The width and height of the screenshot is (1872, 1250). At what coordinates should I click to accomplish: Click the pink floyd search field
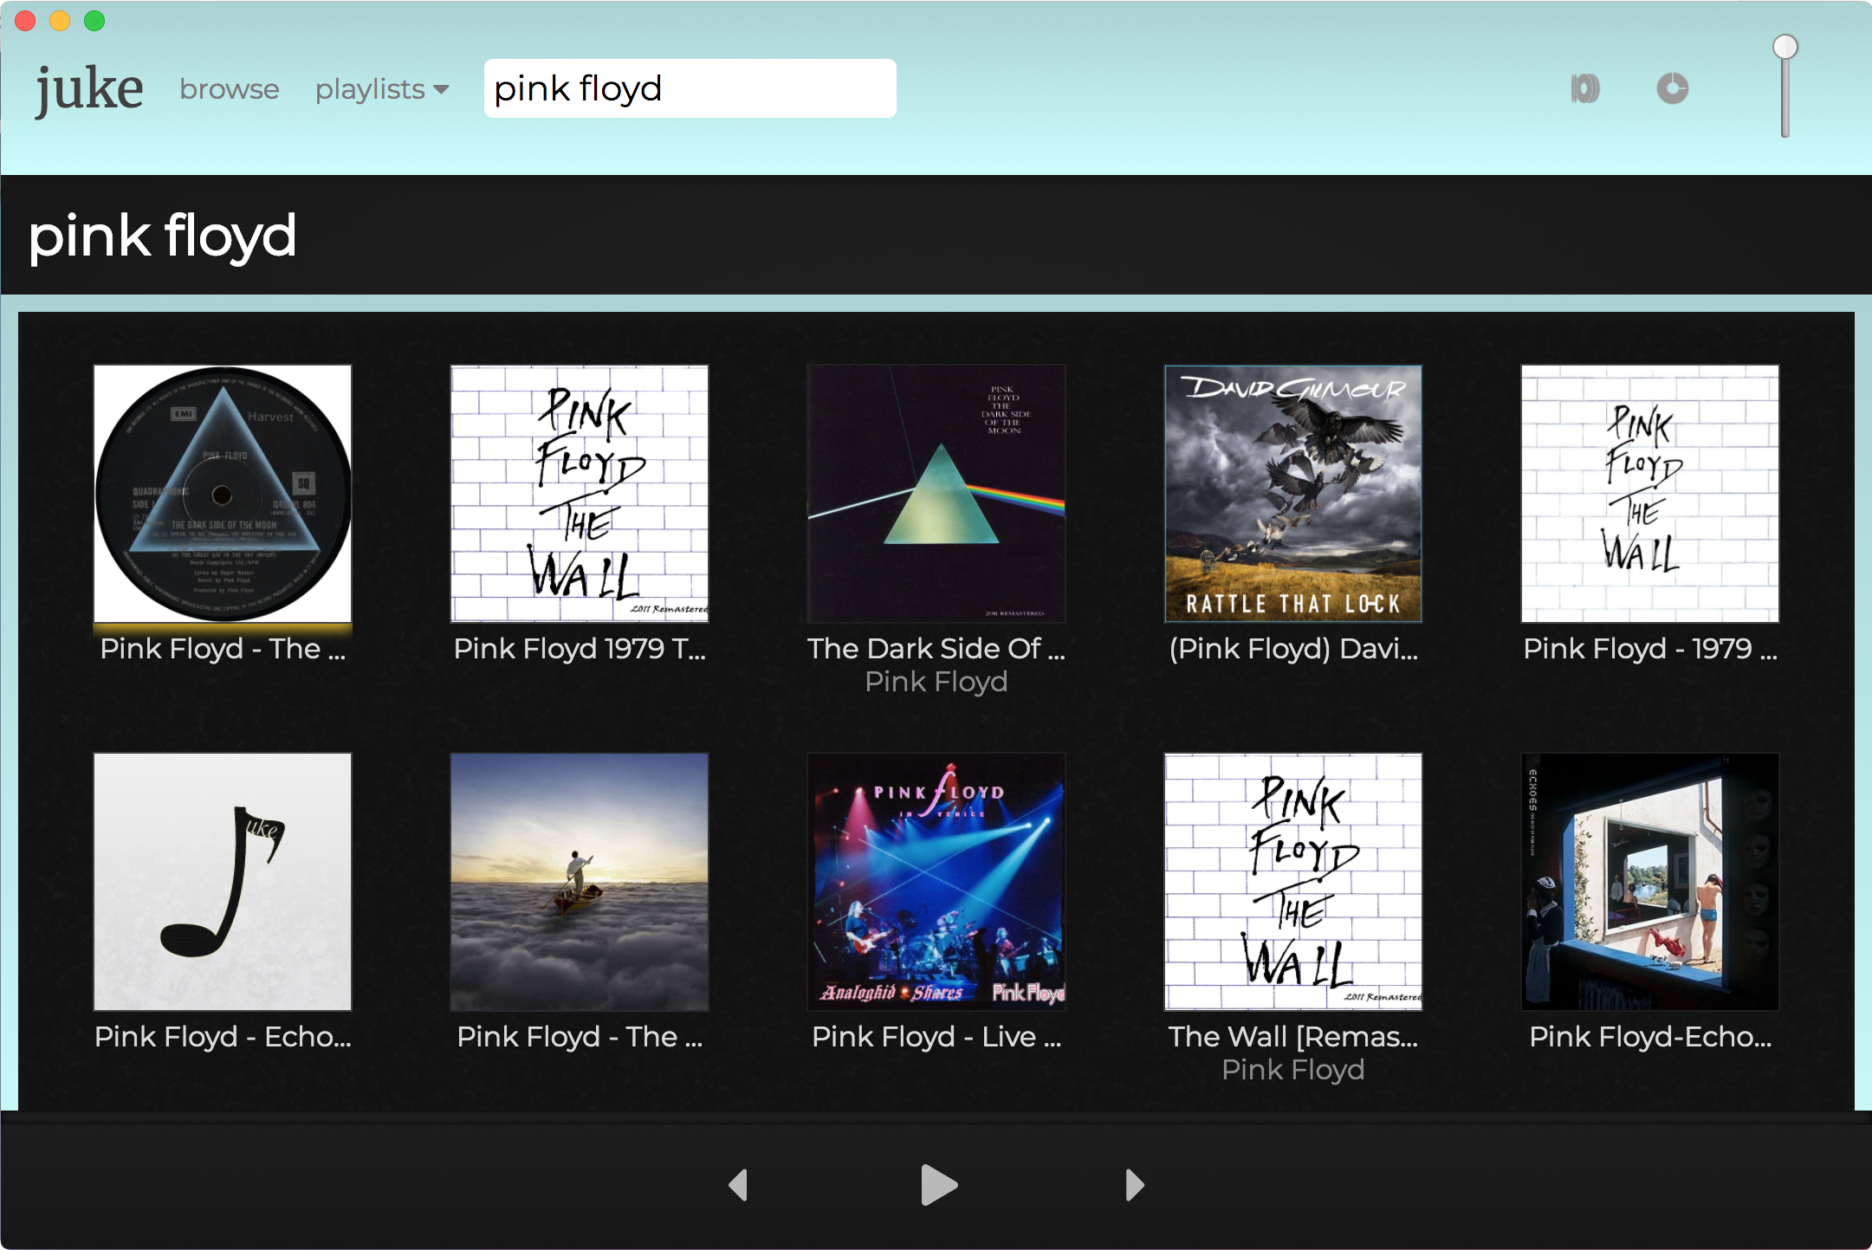point(690,88)
